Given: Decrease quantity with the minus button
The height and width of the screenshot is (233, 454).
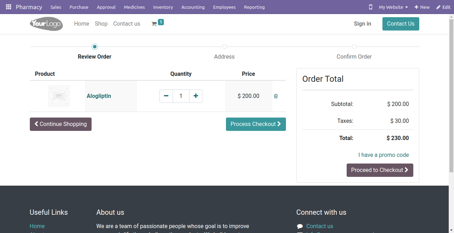Looking at the screenshot, I should click(x=166, y=96).
